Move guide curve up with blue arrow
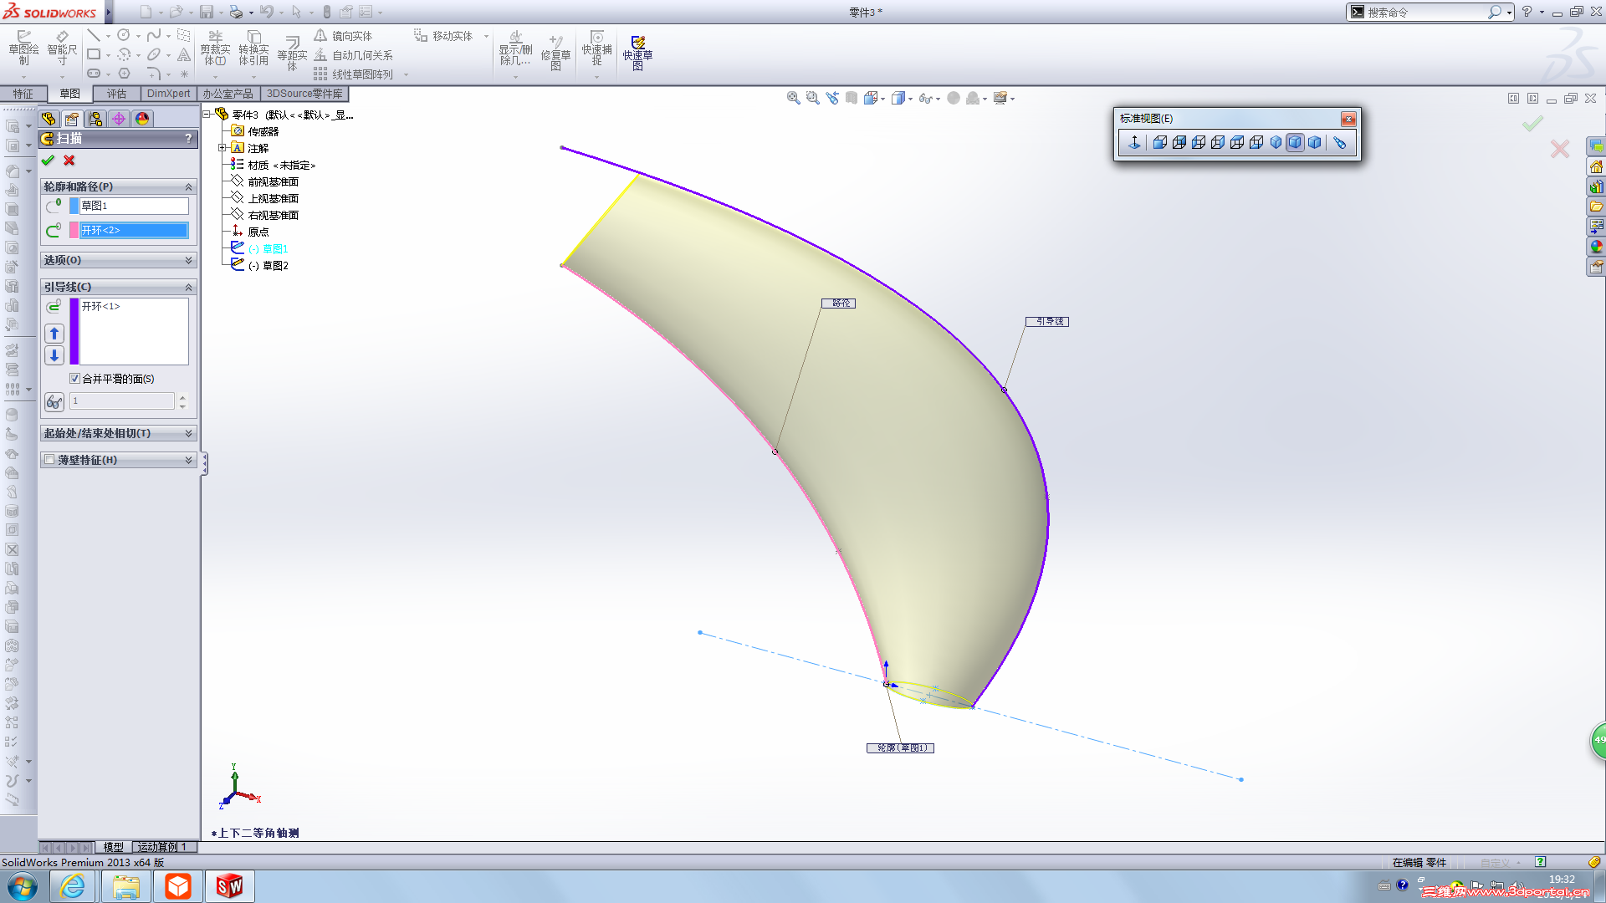 pos(54,334)
